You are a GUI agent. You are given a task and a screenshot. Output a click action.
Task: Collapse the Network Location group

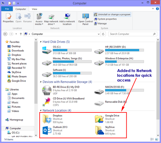[41, 110]
